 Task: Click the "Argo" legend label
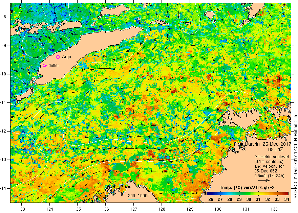tap(66, 57)
